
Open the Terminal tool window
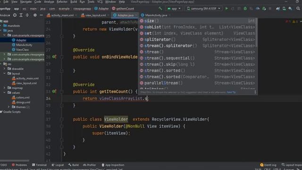[x=39, y=165]
